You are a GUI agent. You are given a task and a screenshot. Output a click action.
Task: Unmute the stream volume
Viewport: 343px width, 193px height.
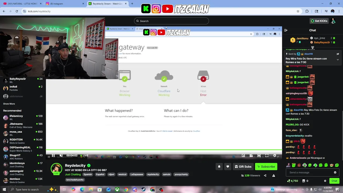[x=61, y=155]
